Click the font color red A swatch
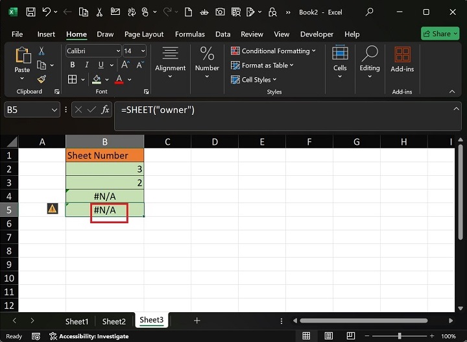 coord(119,79)
